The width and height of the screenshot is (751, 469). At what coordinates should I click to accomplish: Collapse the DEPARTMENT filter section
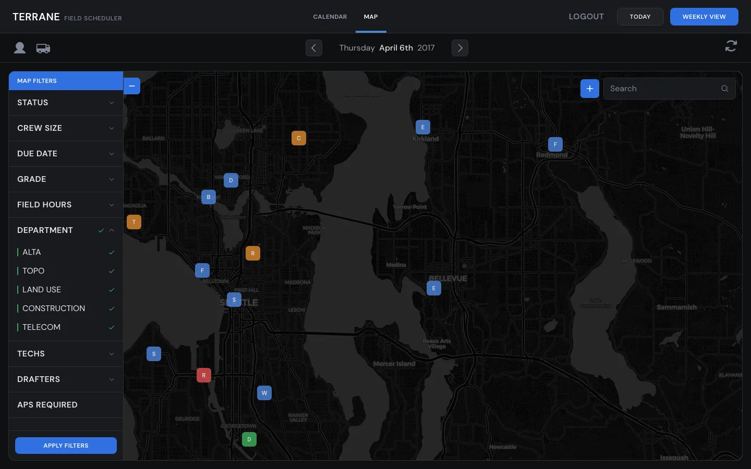point(111,230)
